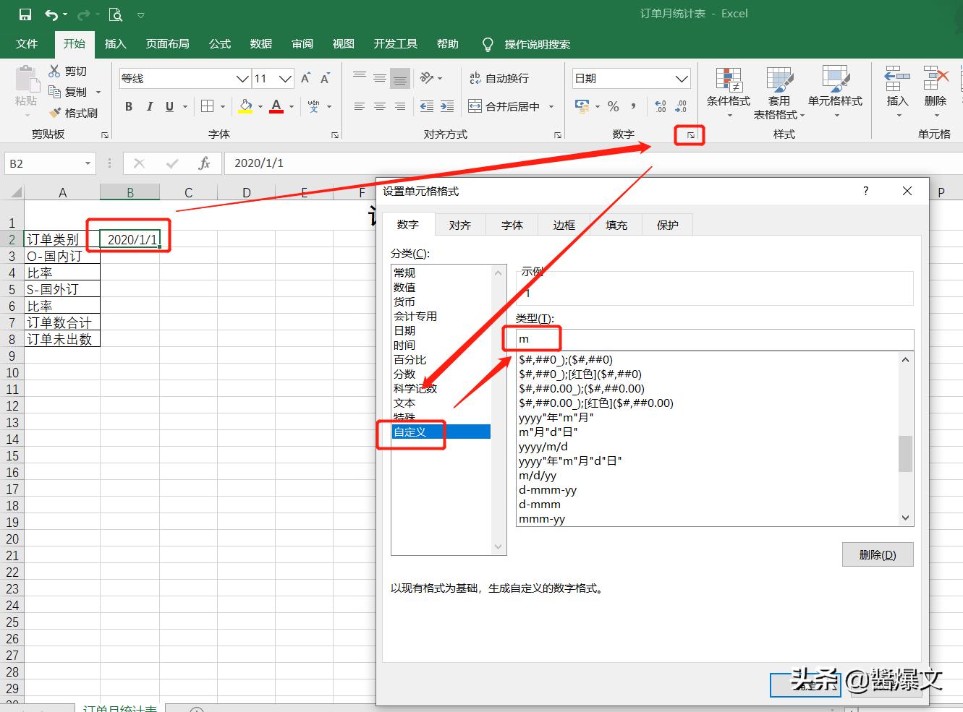Open number format dialog launcher

tap(690, 135)
